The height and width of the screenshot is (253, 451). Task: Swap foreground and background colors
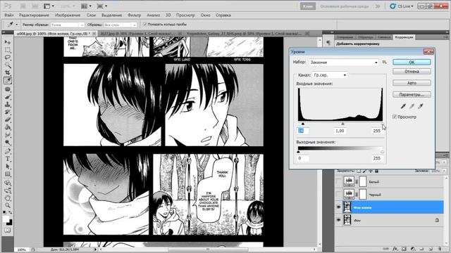pyautogui.click(x=11, y=212)
